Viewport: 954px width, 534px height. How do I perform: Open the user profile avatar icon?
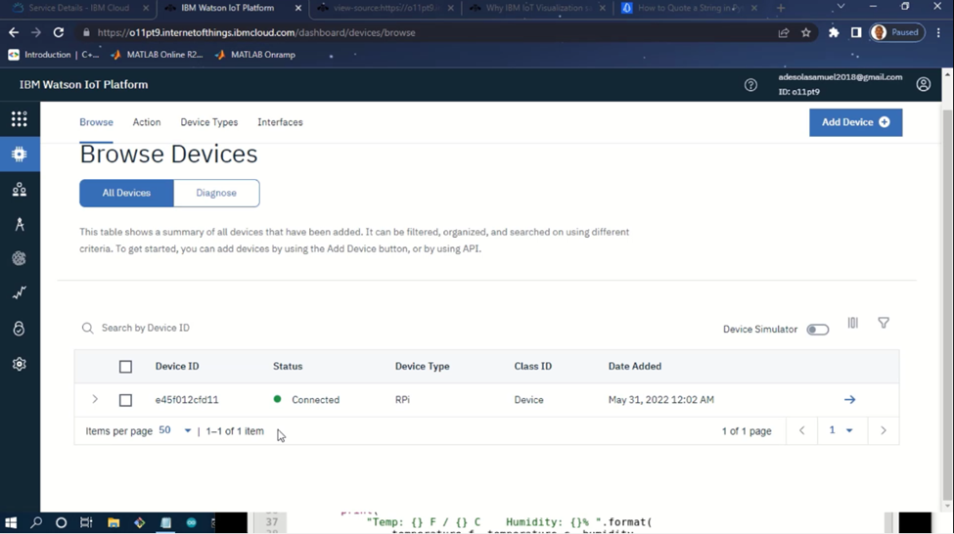pyautogui.click(x=923, y=84)
